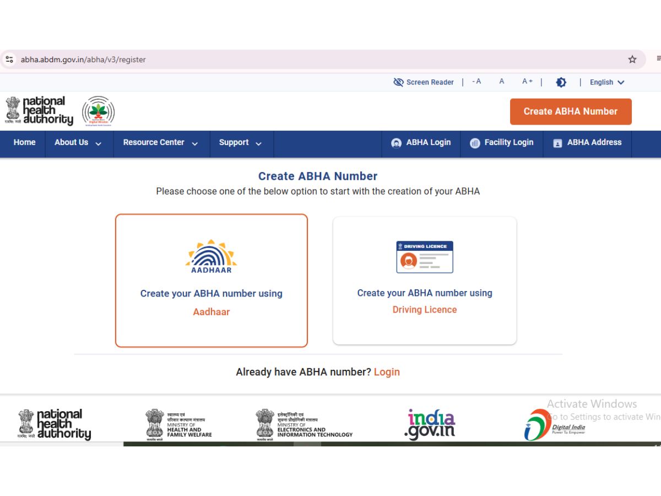Screen dimensions: 661x496
Task: Click Login link below the options
Action: coord(387,372)
